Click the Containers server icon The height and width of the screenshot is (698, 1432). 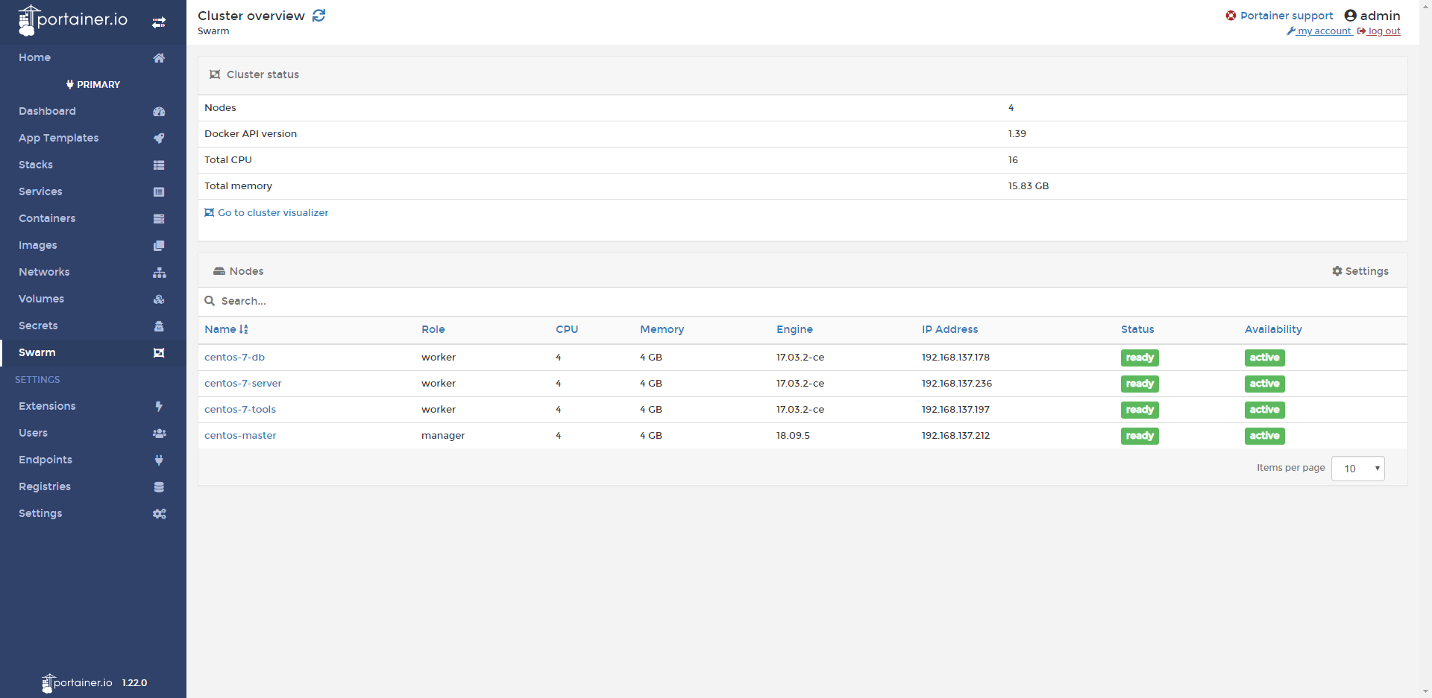tap(159, 219)
